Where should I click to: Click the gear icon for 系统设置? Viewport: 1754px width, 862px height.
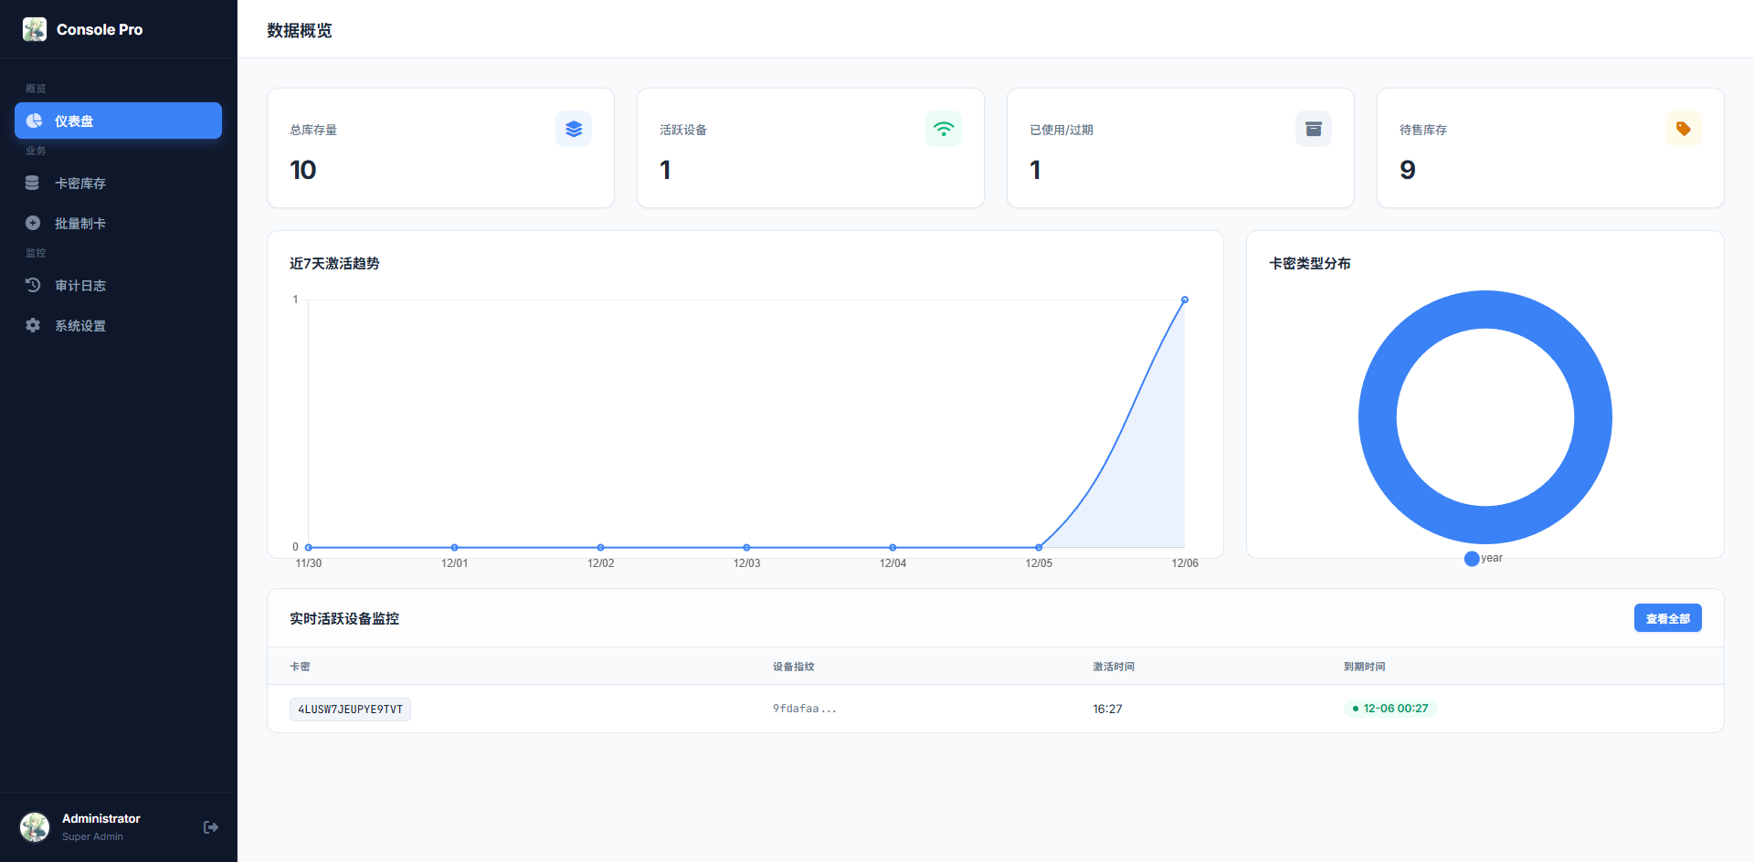(x=33, y=326)
